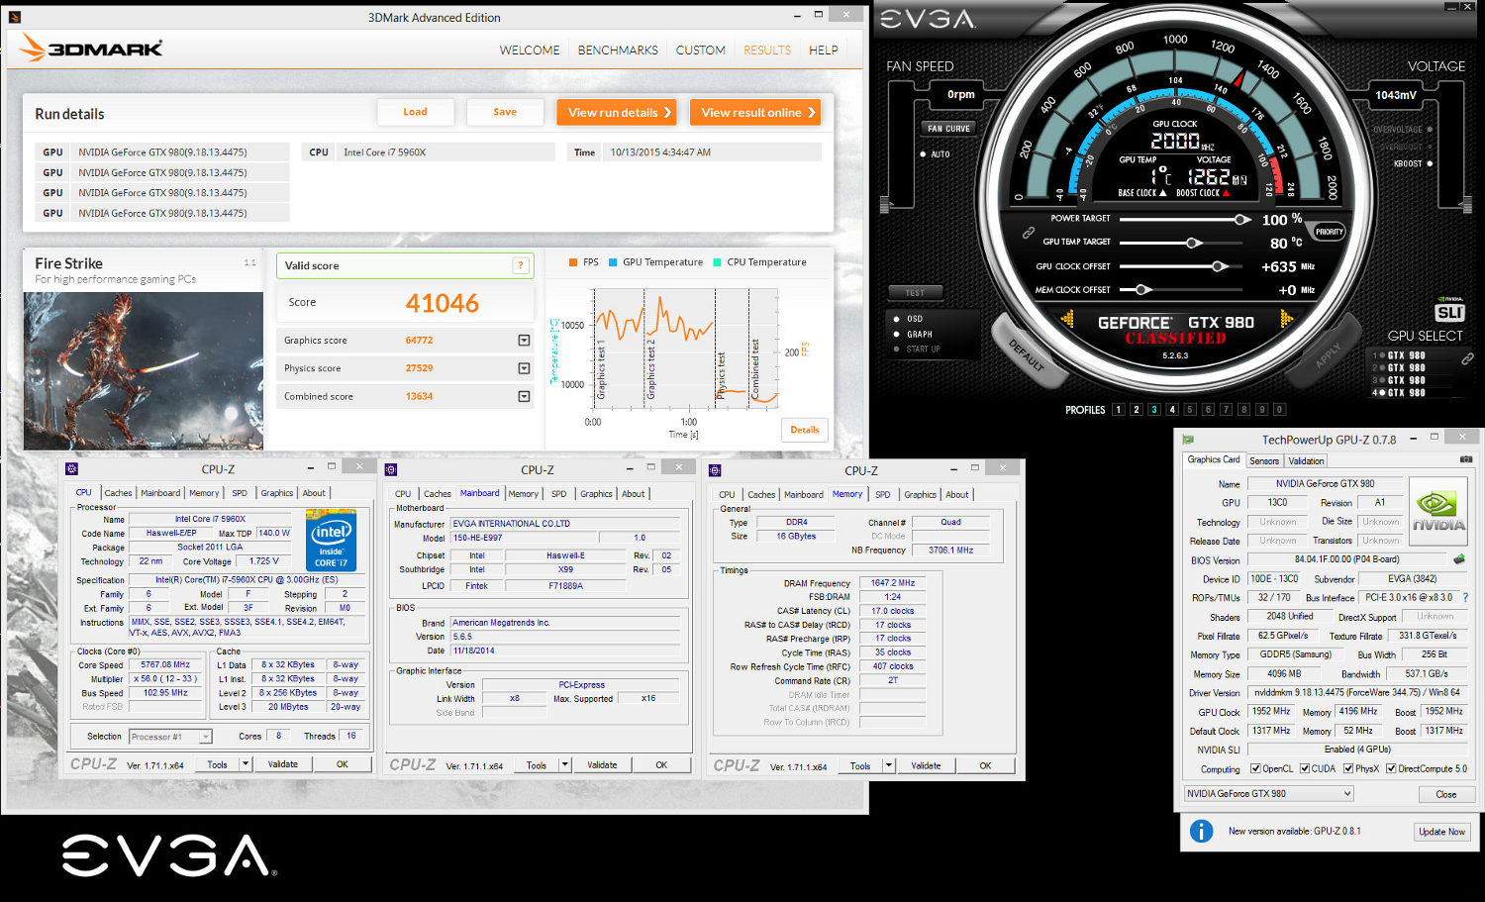Click the CPU-Z Mainboard window title icon
Screen dimensions: 1485x902
(x=391, y=469)
